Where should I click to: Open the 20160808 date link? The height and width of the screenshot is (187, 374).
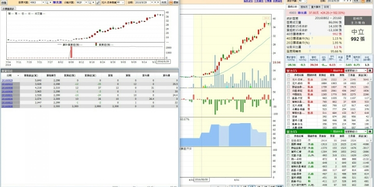(x=7, y=106)
